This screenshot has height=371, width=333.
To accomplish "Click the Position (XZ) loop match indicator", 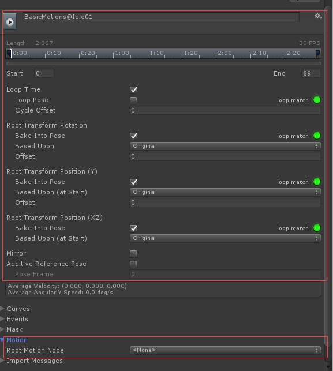I will [x=317, y=228].
